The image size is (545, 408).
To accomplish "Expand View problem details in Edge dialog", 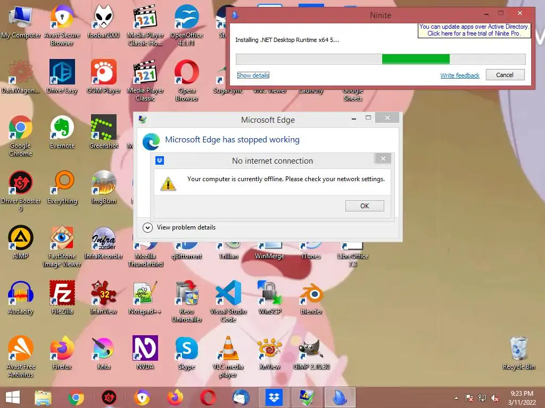I will point(179,227).
